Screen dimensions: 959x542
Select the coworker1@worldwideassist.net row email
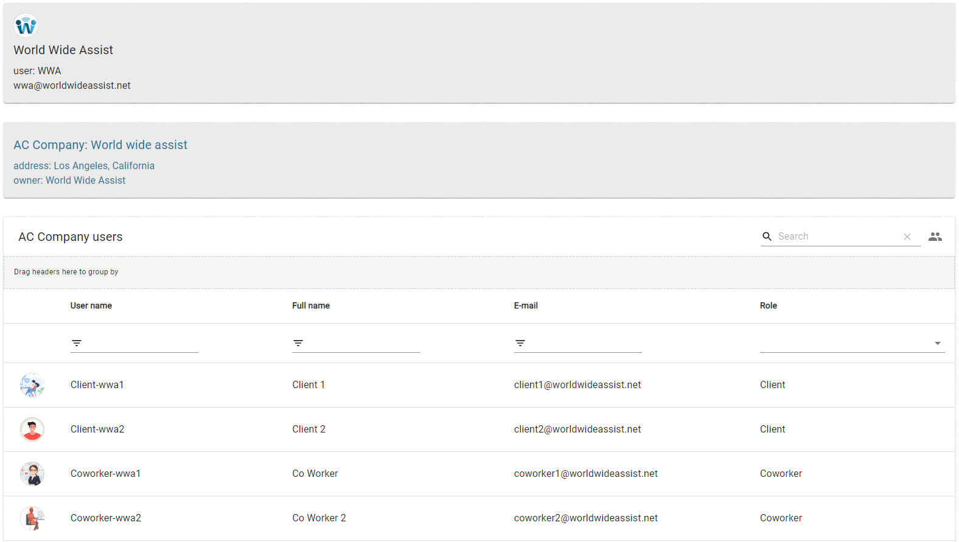[585, 474]
